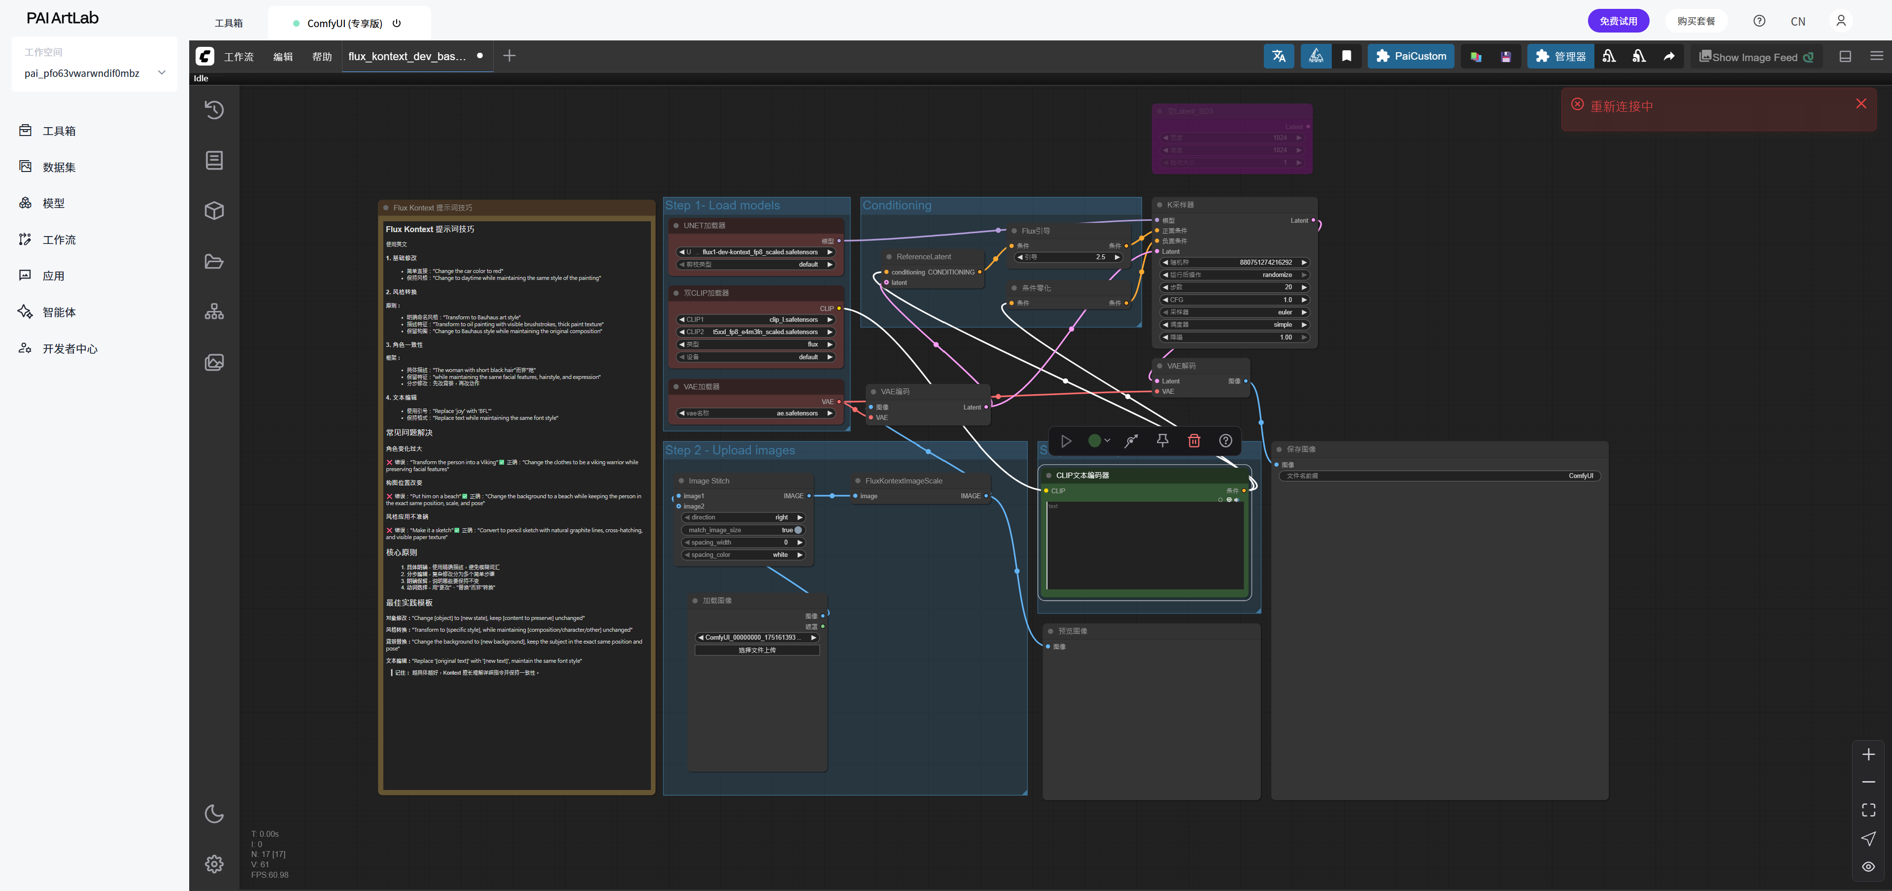This screenshot has height=891, width=1892.
Task: Click the 选择文件上传 button
Action: (x=756, y=650)
